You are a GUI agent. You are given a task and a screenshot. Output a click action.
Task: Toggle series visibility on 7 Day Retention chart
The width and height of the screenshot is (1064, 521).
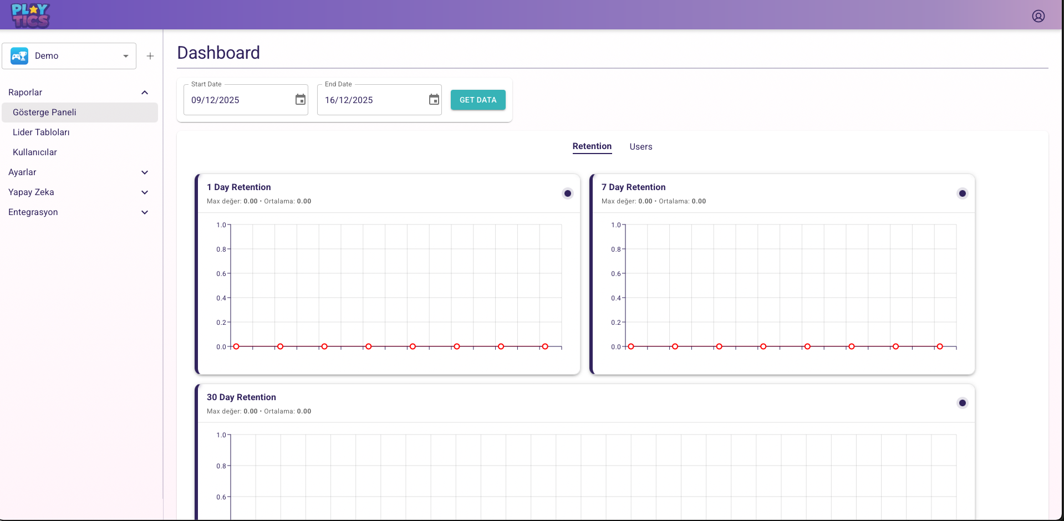[962, 193]
